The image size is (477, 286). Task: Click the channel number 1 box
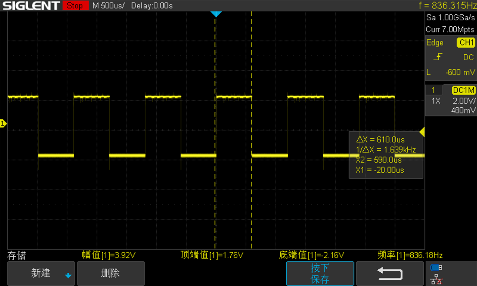tap(433, 90)
